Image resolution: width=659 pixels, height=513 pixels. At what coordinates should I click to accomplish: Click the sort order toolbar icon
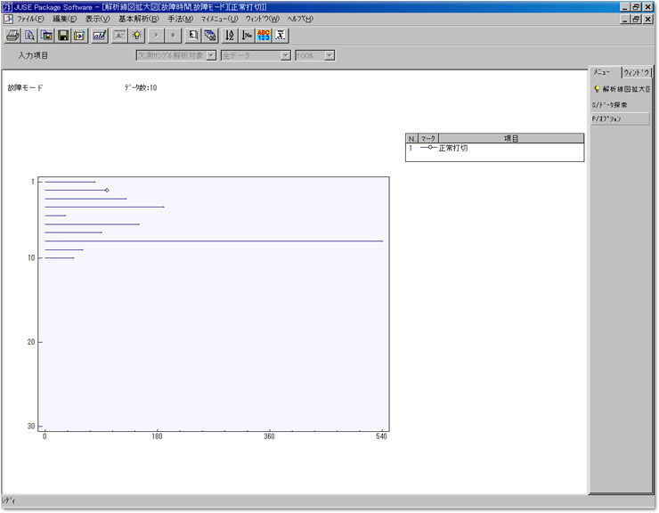click(x=229, y=36)
